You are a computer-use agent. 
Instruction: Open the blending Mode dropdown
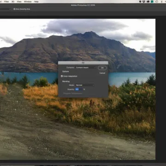tap(85, 85)
